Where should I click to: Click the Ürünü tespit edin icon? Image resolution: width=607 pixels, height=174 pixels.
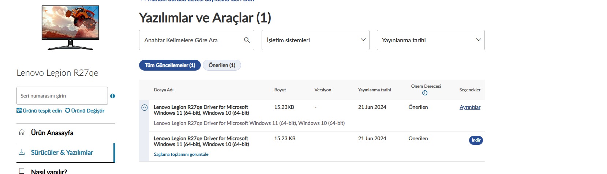19,110
